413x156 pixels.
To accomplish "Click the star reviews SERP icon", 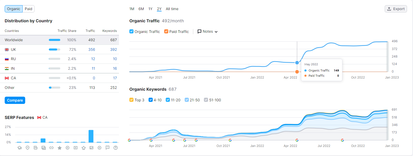I will pos(59,148).
